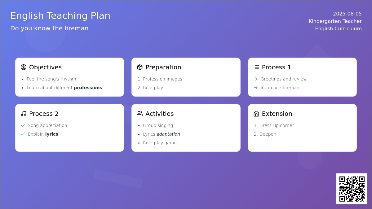Click the house icon beside Extension
Screen dimensions: 372x209
click(256, 114)
